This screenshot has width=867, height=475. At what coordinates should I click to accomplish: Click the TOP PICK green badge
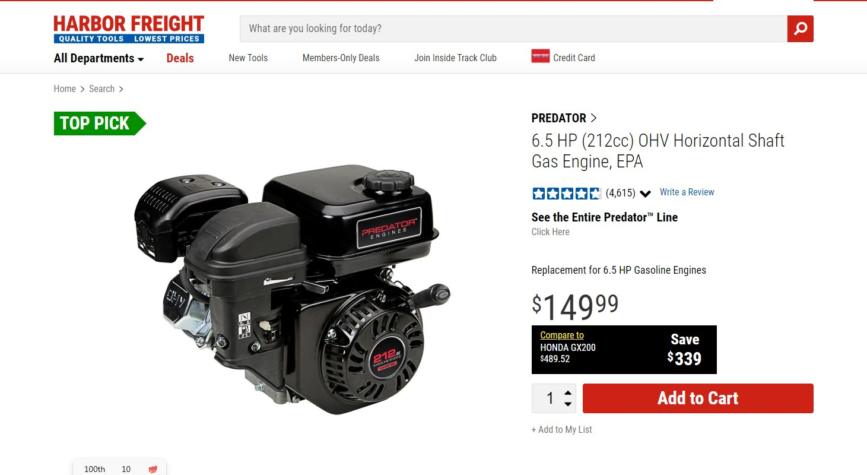[x=100, y=123]
